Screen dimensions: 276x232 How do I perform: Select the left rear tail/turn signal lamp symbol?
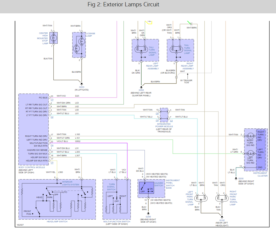(x=141, y=49)
